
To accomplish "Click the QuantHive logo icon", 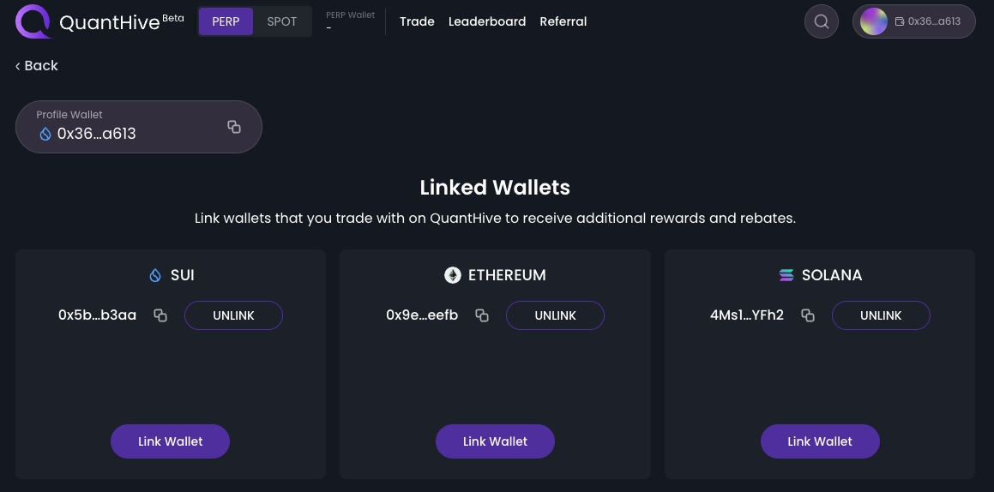I will point(33,21).
